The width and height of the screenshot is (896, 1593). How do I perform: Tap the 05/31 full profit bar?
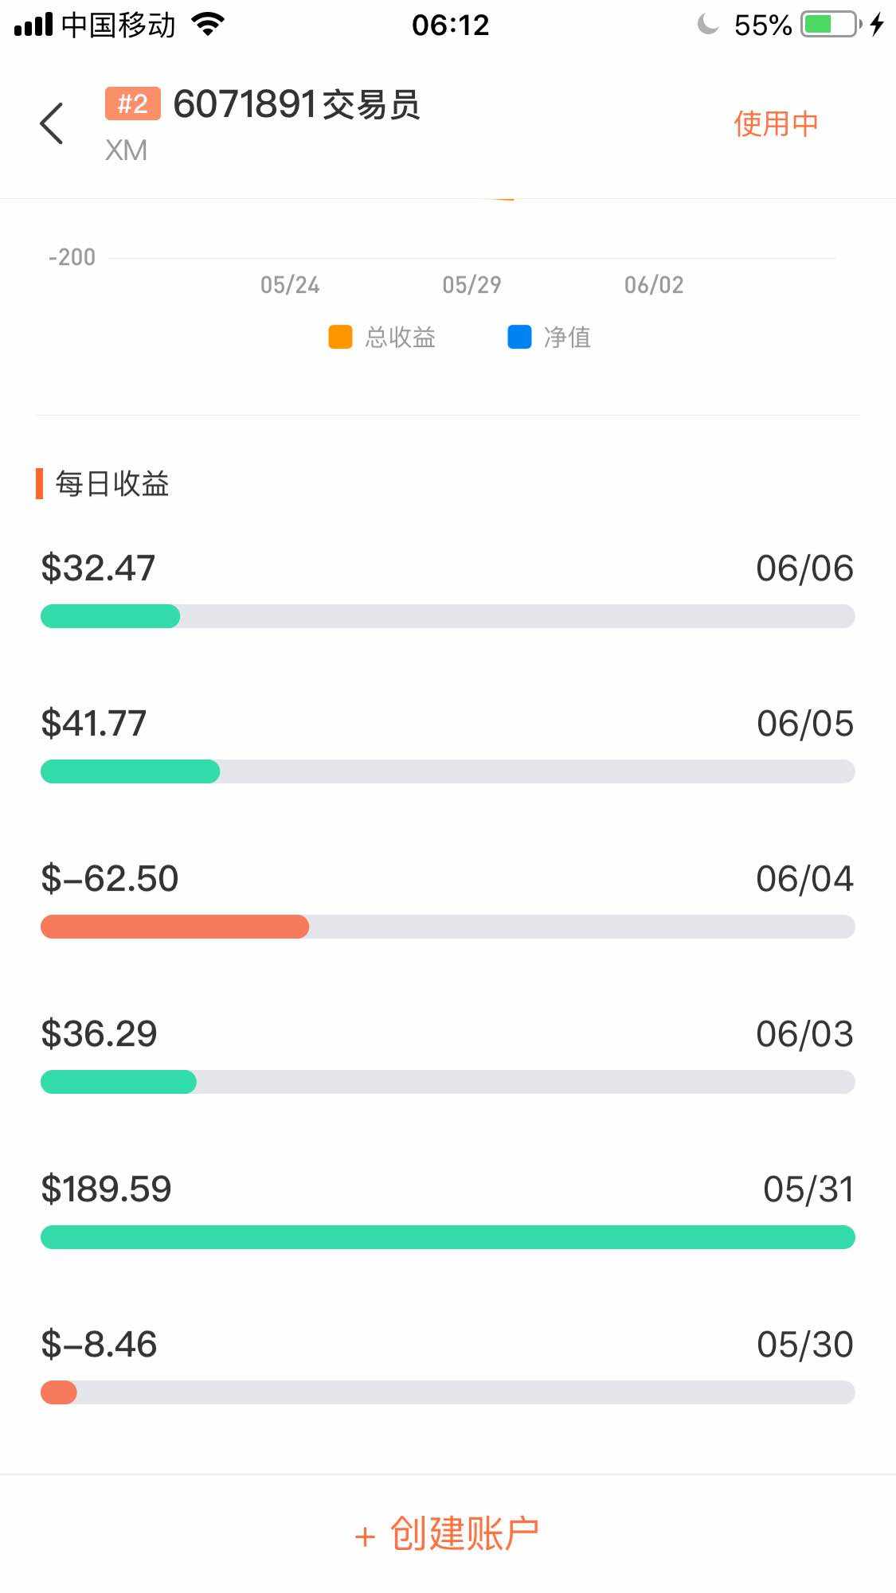point(448,1237)
